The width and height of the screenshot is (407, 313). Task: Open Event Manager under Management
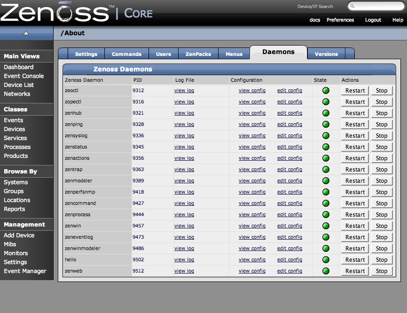click(x=25, y=271)
